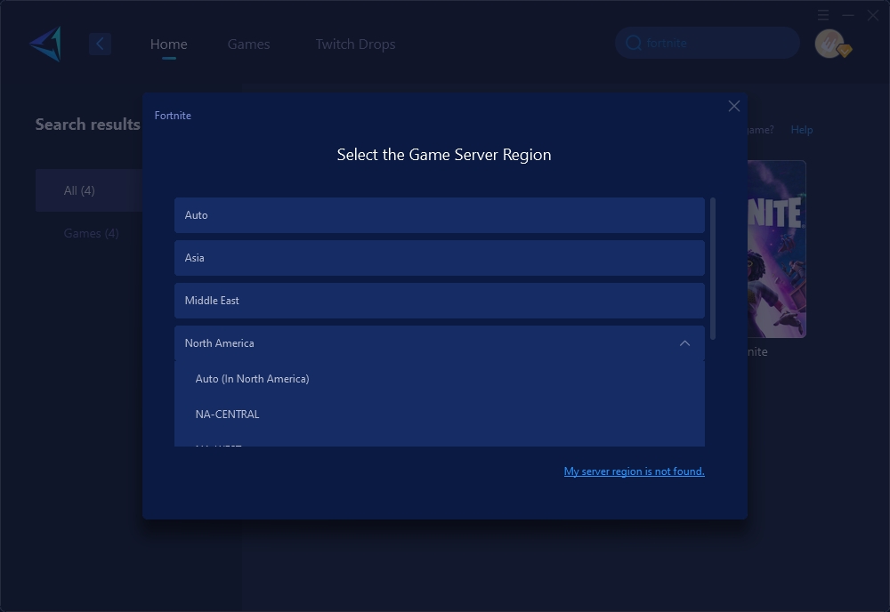Open the Twitch Drops tab
The width and height of the screenshot is (890, 612).
[x=355, y=44]
